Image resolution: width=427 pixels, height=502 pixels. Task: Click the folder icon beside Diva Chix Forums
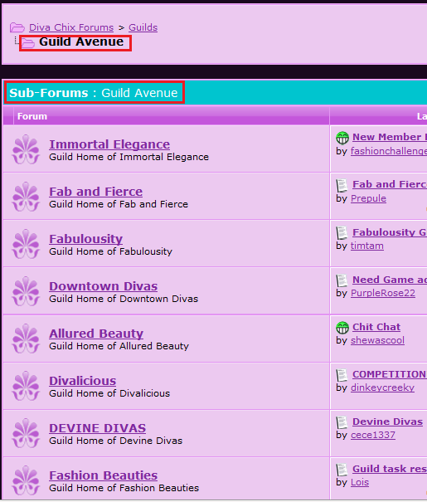[x=17, y=27]
